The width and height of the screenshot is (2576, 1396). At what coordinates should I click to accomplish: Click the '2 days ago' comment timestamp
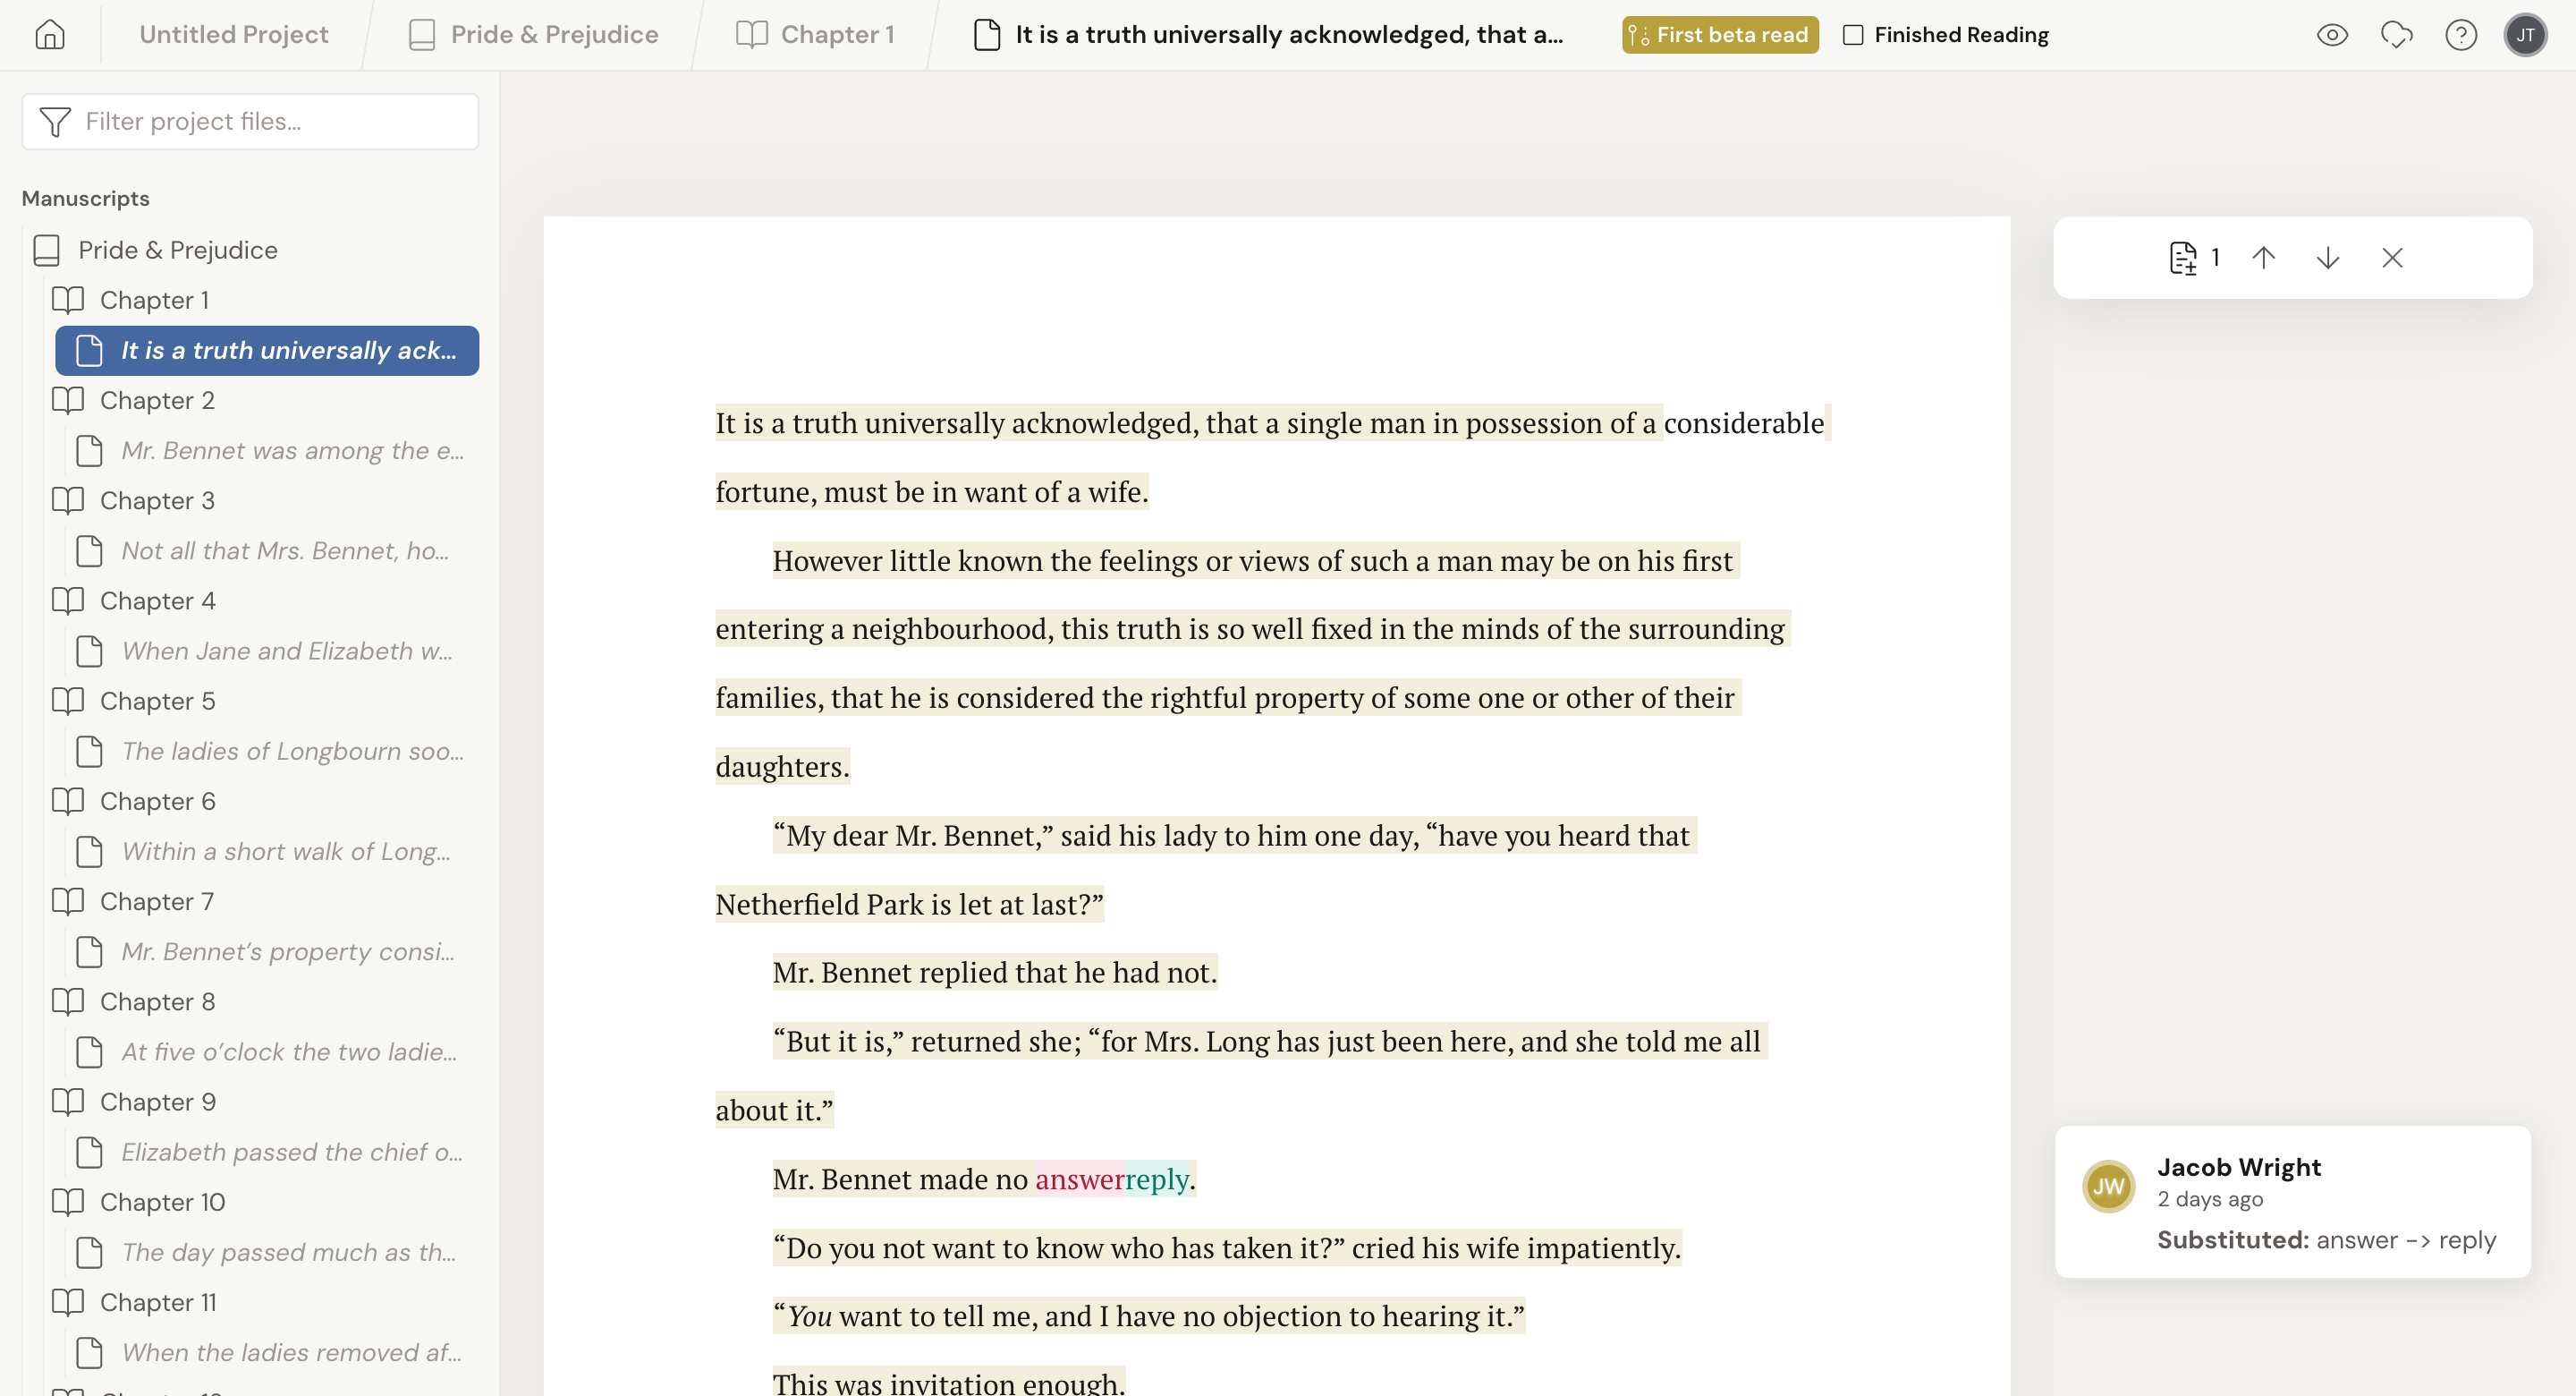click(2209, 1199)
